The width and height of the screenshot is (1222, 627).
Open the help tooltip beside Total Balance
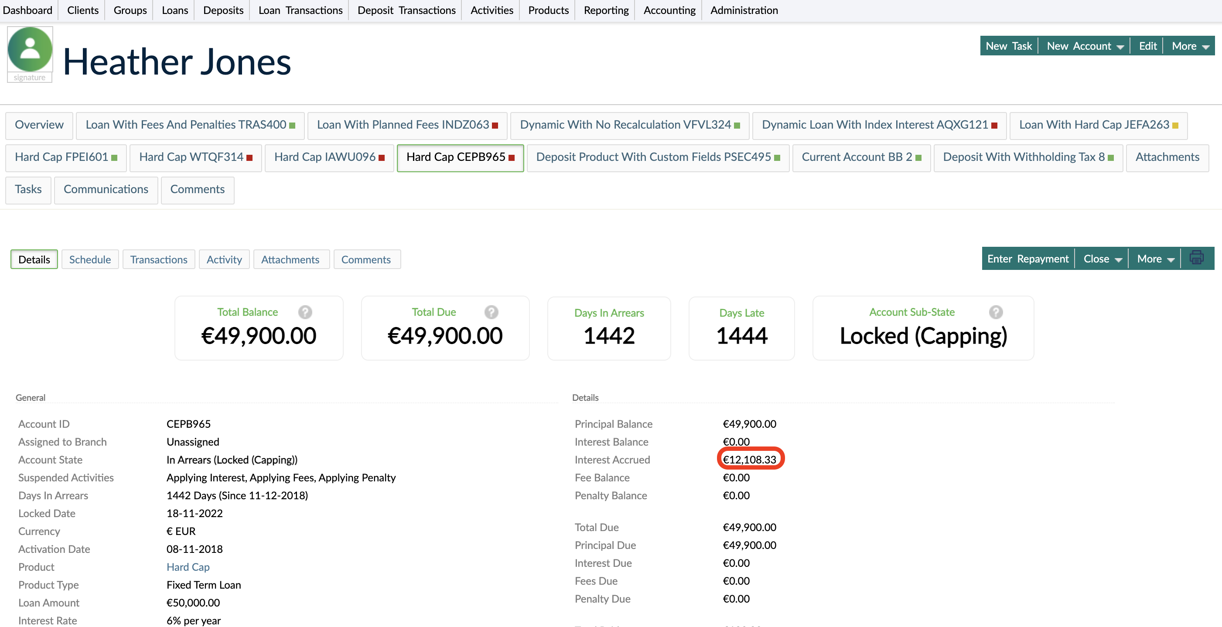pyautogui.click(x=305, y=312)
